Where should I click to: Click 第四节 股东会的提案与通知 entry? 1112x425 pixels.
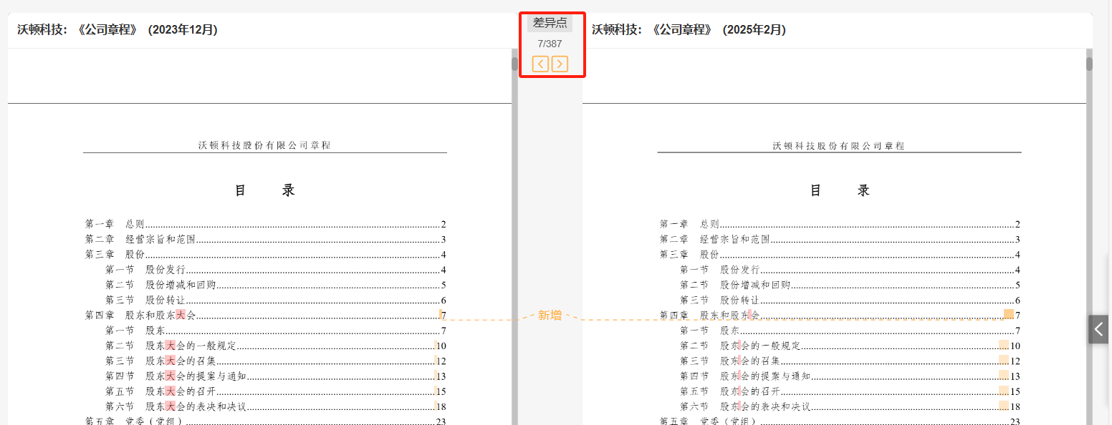(x=850, y=376)
